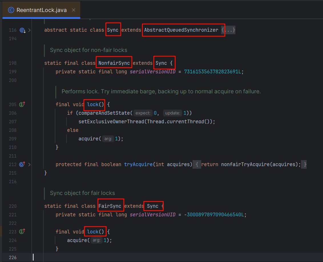Click the FairSync class name
The image size is (323, 262).
point(110,206)
